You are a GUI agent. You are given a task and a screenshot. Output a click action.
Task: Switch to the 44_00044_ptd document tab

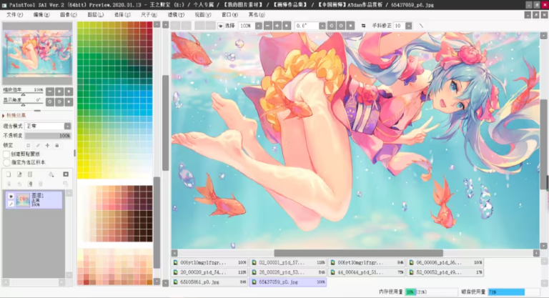tap(357, 272)
